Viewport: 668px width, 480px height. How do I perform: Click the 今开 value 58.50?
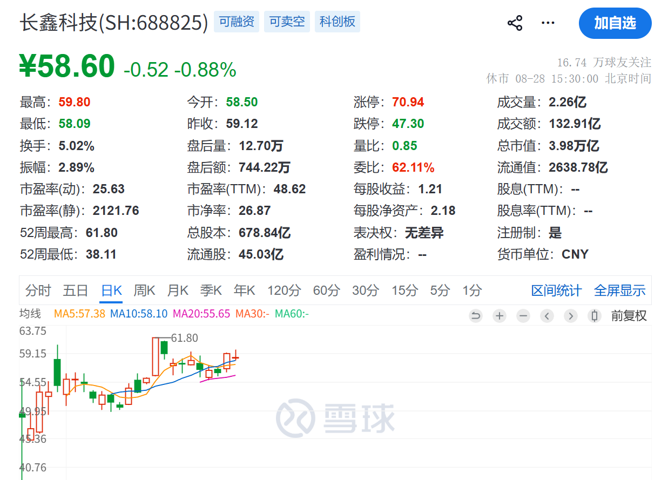242,102
